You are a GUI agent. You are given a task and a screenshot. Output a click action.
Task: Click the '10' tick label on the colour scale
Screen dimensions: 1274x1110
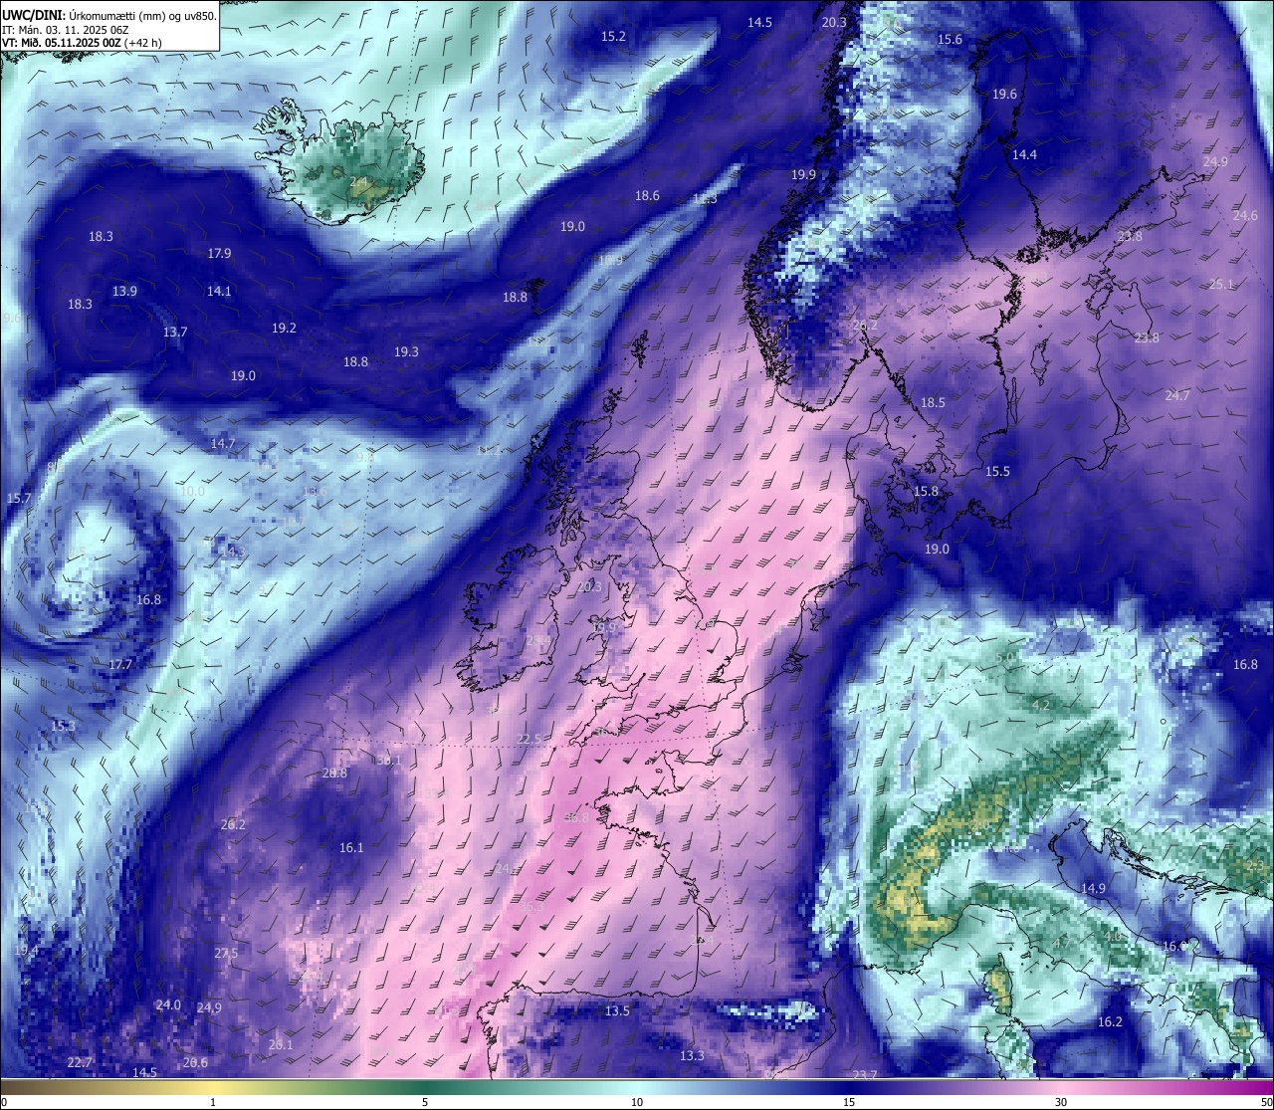click(637, 1102)
